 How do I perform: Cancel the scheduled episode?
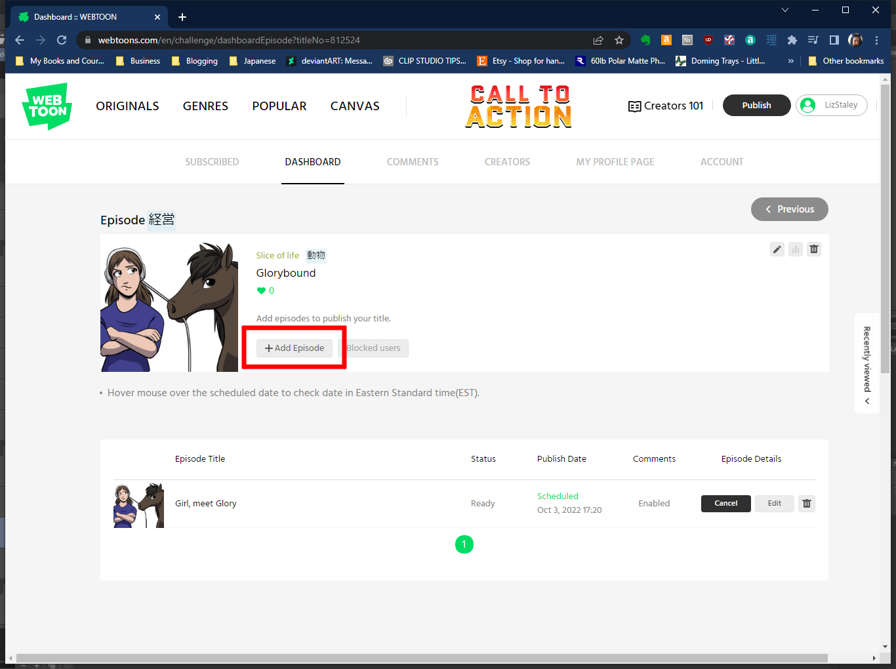[726, 504]
